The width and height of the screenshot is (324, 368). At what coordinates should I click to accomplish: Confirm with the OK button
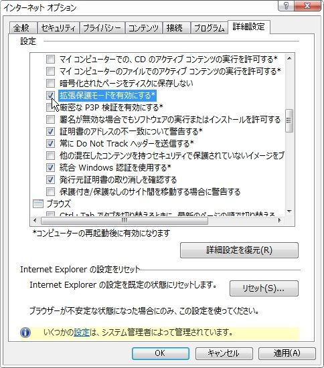[161, 353]
